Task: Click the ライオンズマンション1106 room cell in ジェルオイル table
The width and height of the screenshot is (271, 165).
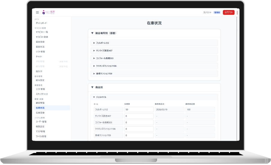Action: (x=108, y=129)
